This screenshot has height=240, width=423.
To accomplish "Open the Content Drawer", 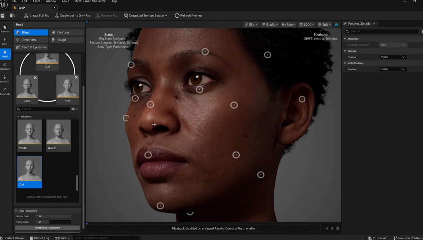I will [x=12, y=238].
